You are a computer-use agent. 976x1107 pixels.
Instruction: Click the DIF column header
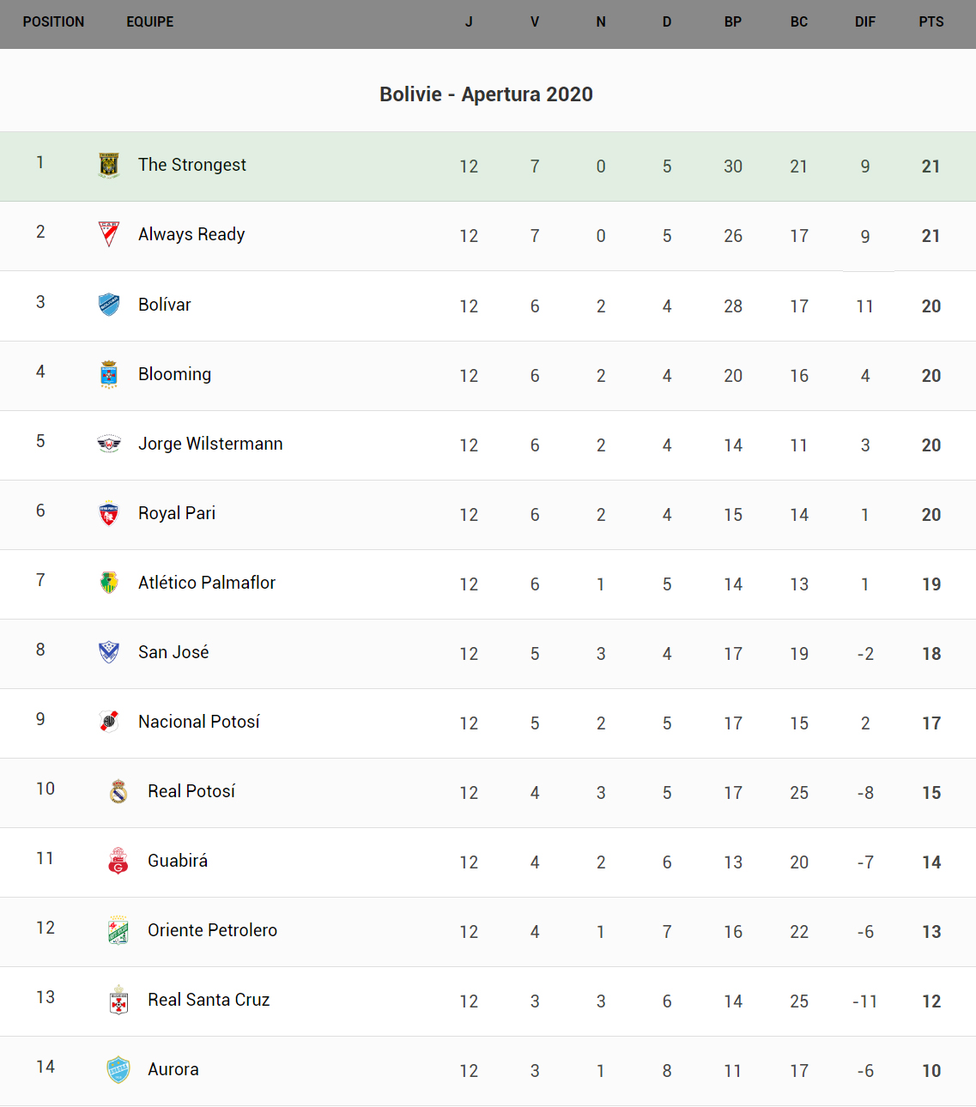[865, 22]
